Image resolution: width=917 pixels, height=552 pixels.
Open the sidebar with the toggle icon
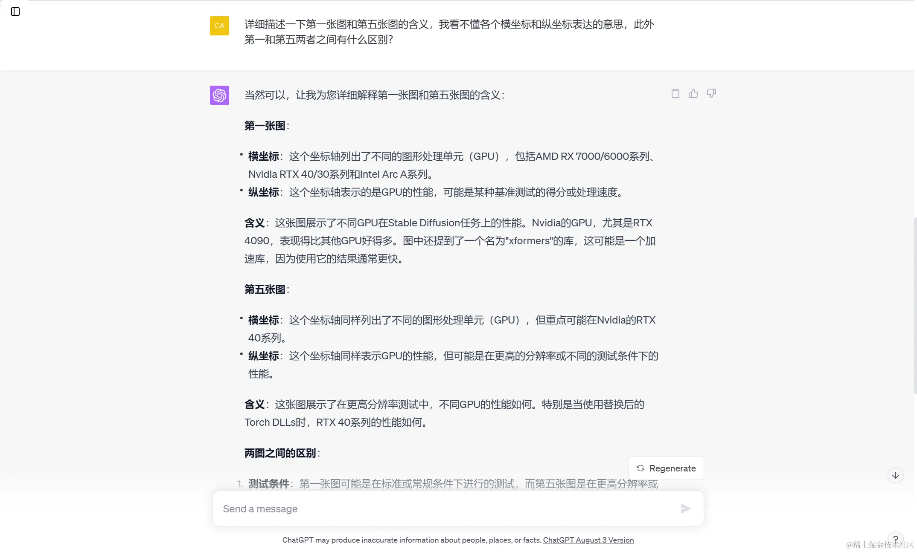click(15, 12)
